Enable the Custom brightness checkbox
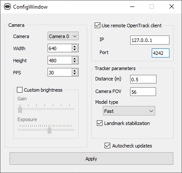Viewport: 182px width, 173px height. pyautogui.click(x=19, y=90)
